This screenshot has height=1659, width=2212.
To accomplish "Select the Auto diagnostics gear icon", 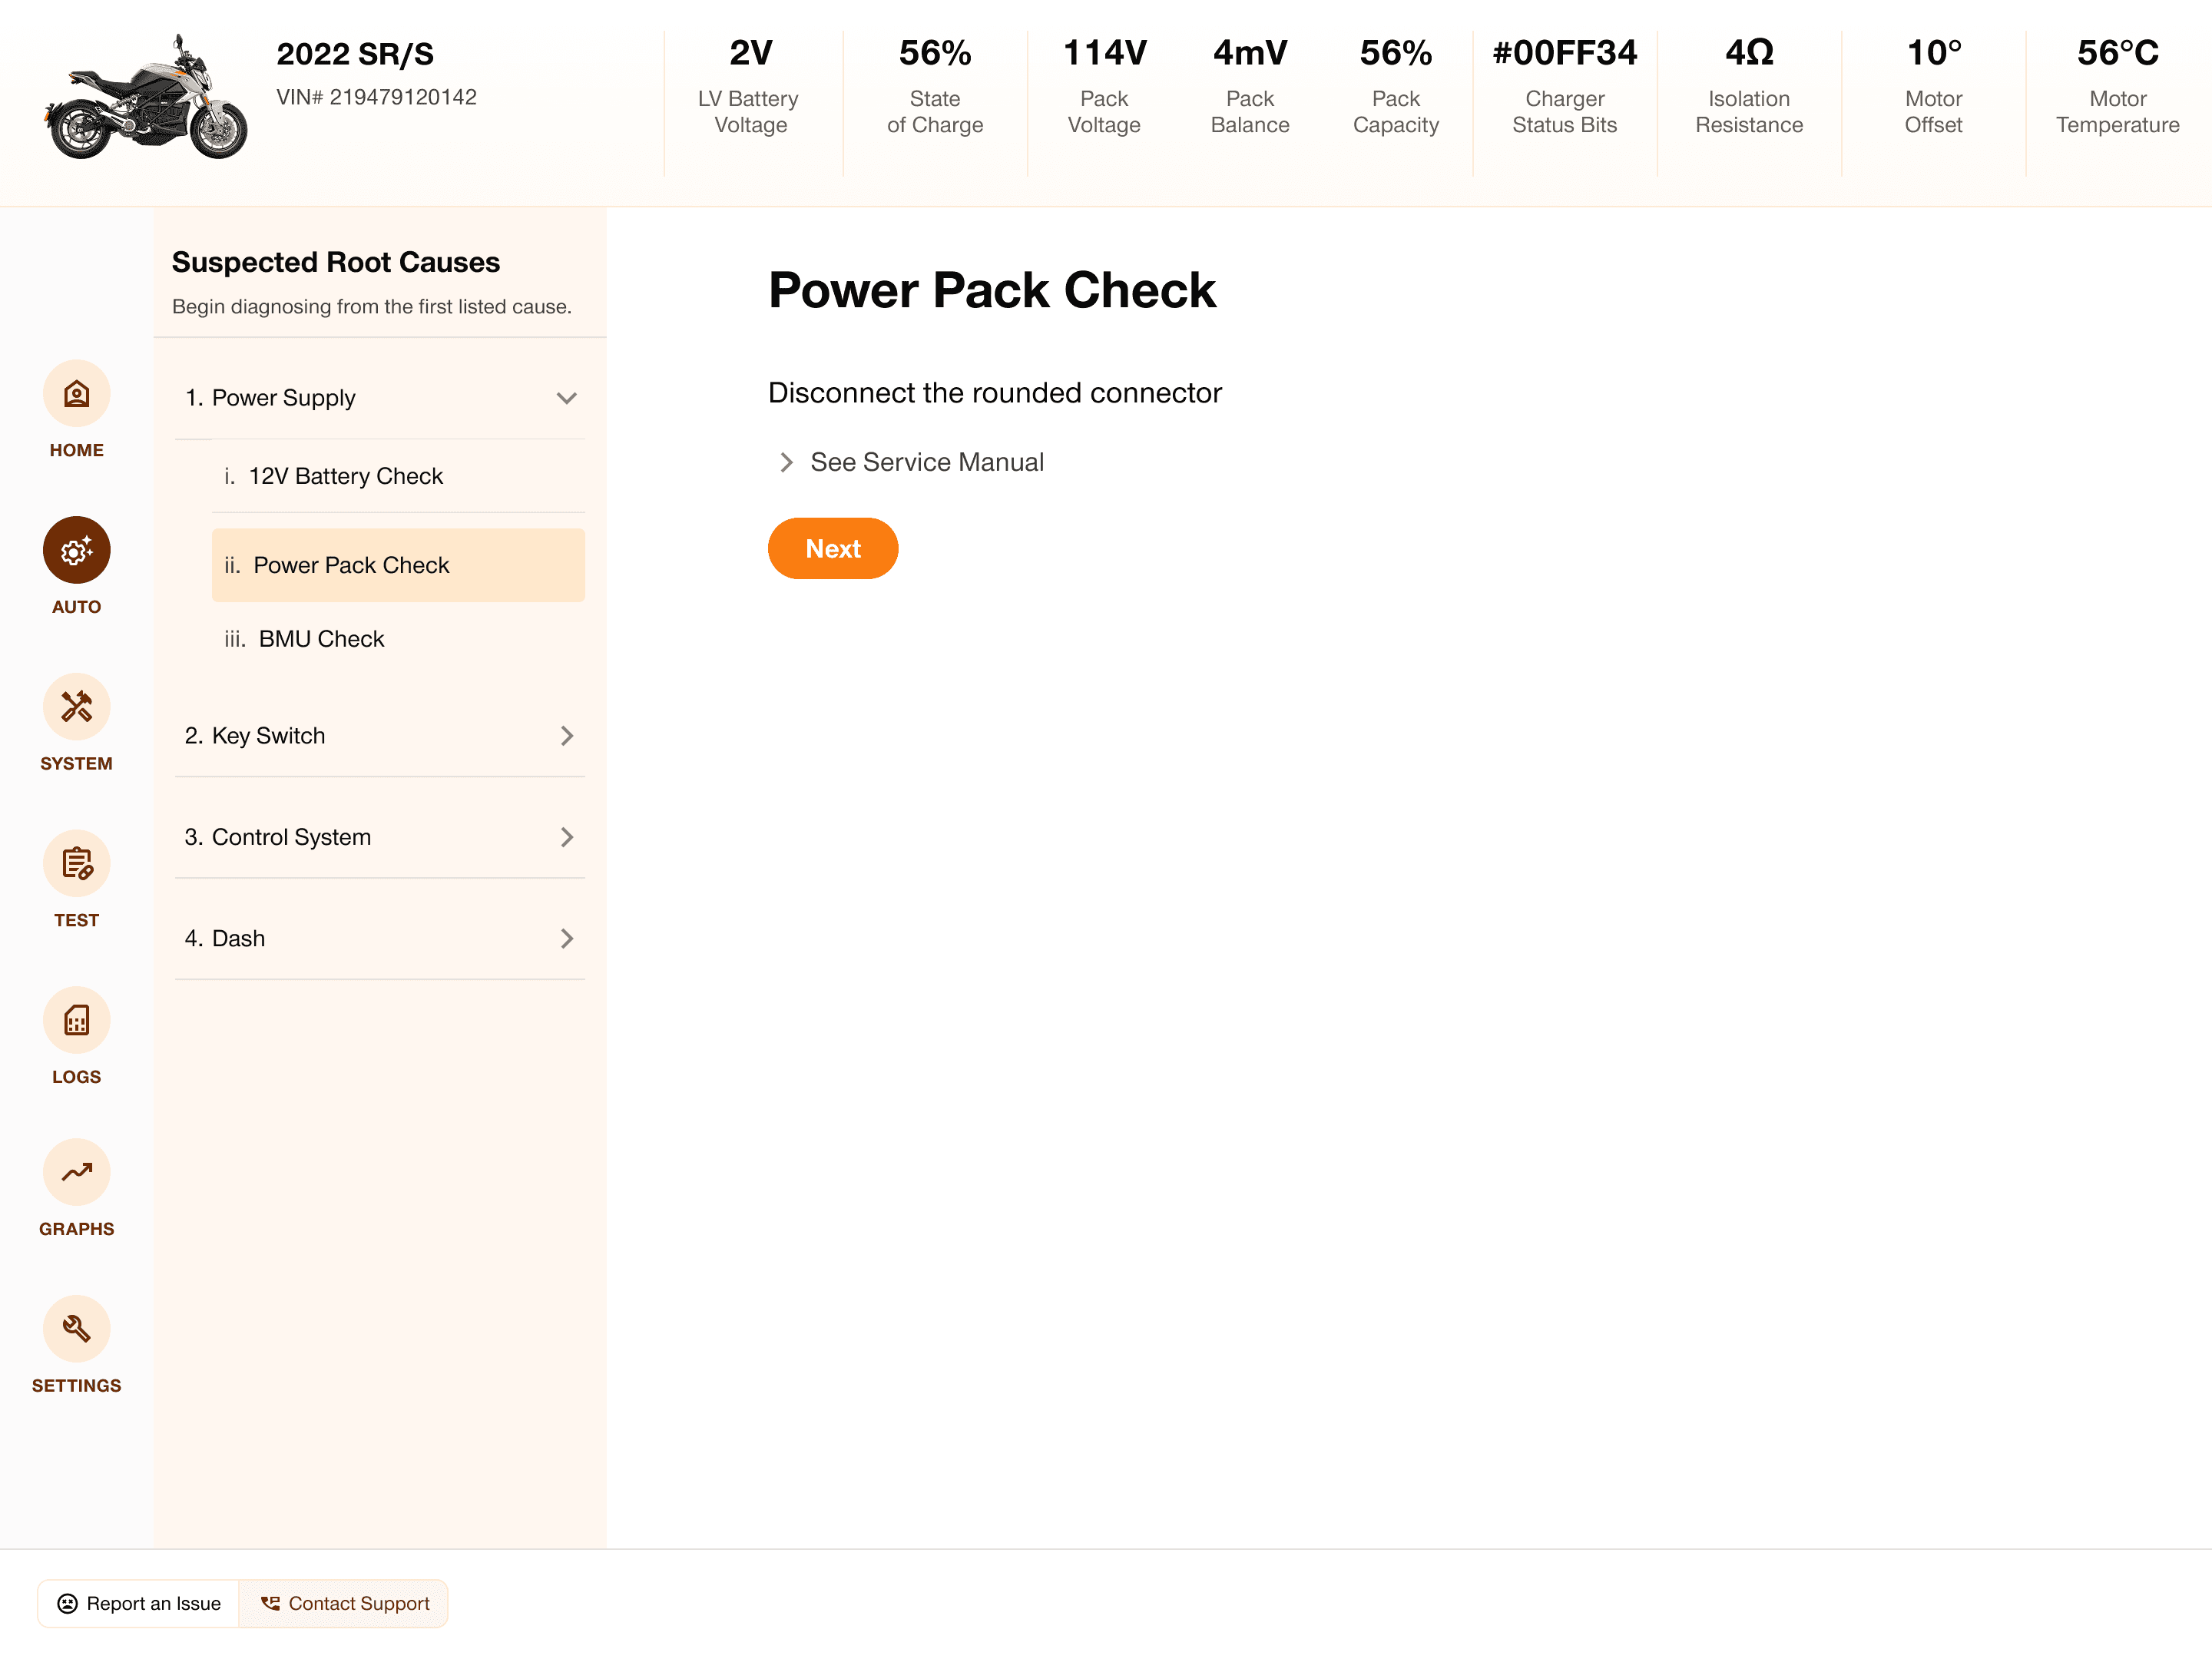I will [x=76, y=550].
